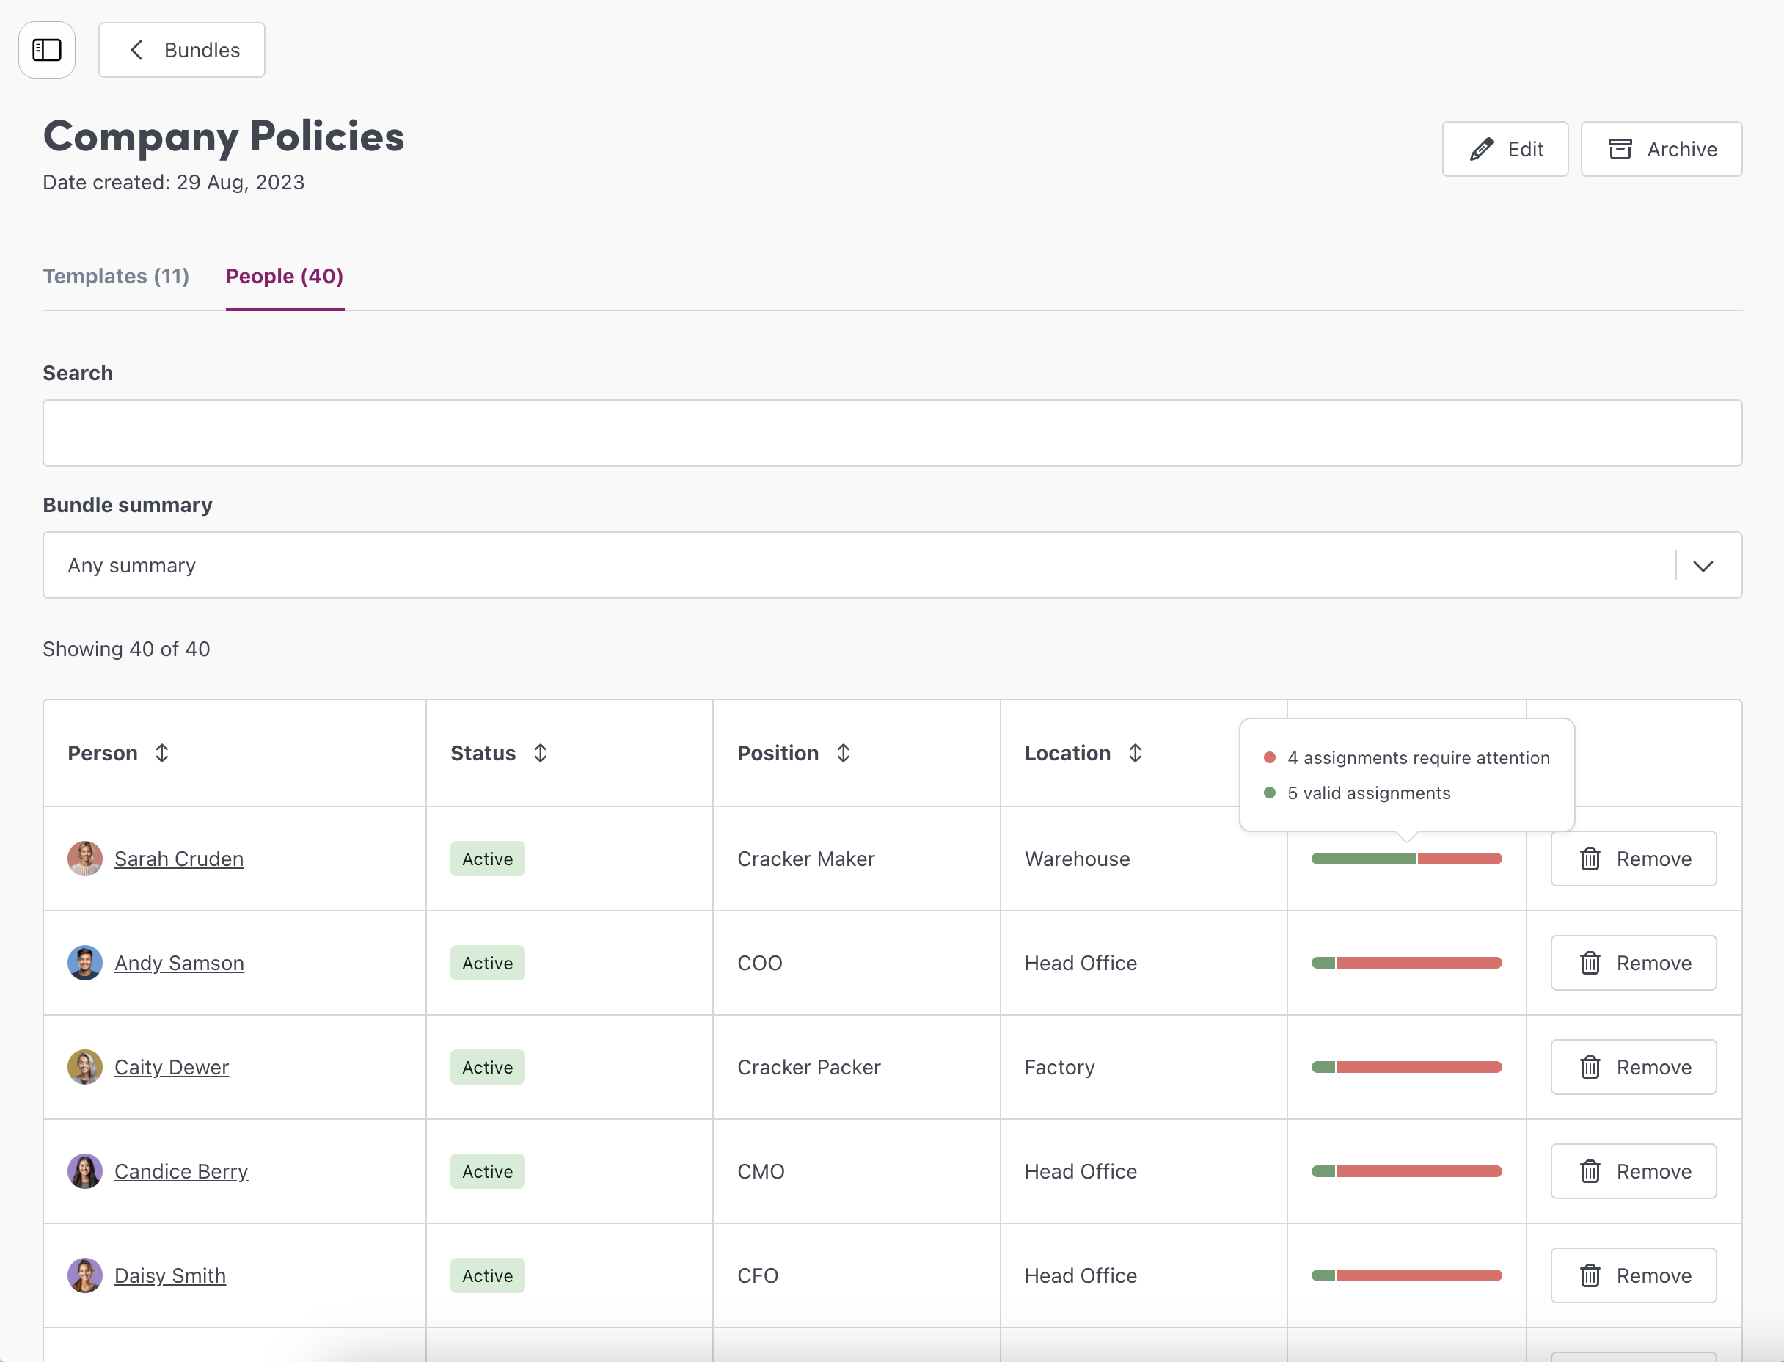This screenshot has height=1362, width=1784.
Task: Select the People (40) tab
Action: pos(285,277)
